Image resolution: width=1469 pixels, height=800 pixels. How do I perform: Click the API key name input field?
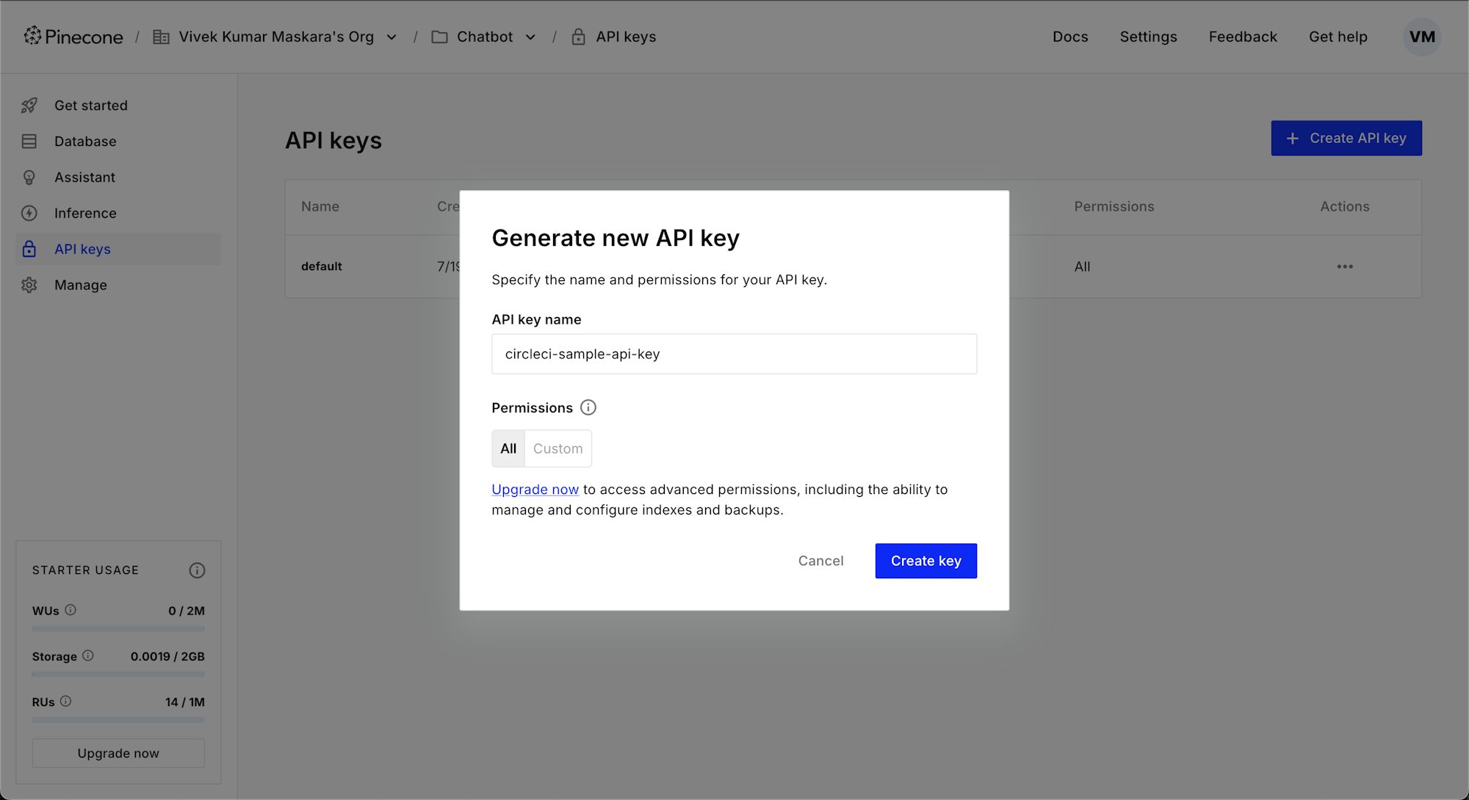coord(734,354)
